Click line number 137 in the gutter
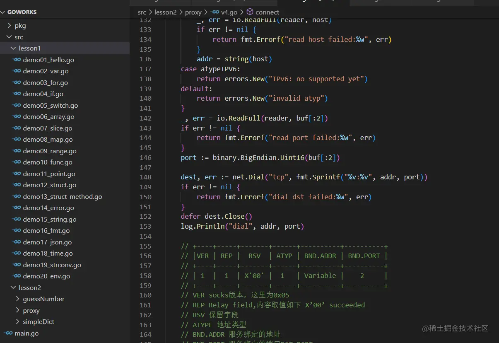499x343 pixels. pos(145,69)
